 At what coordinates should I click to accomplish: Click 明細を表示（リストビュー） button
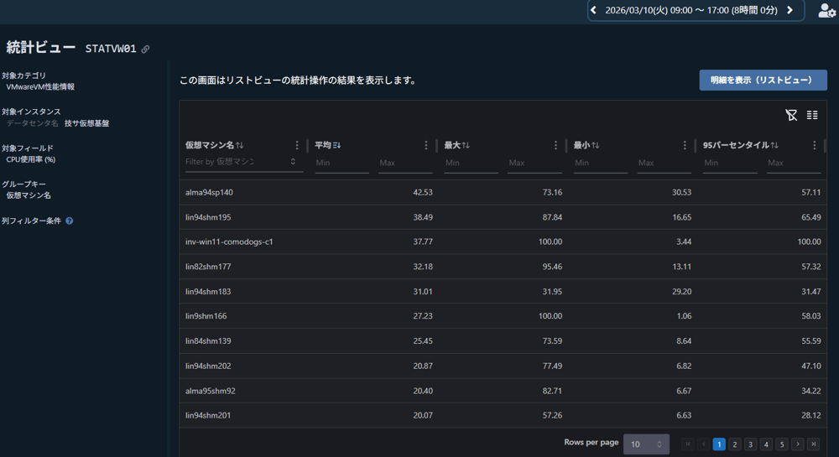click(x=763, y=80)
